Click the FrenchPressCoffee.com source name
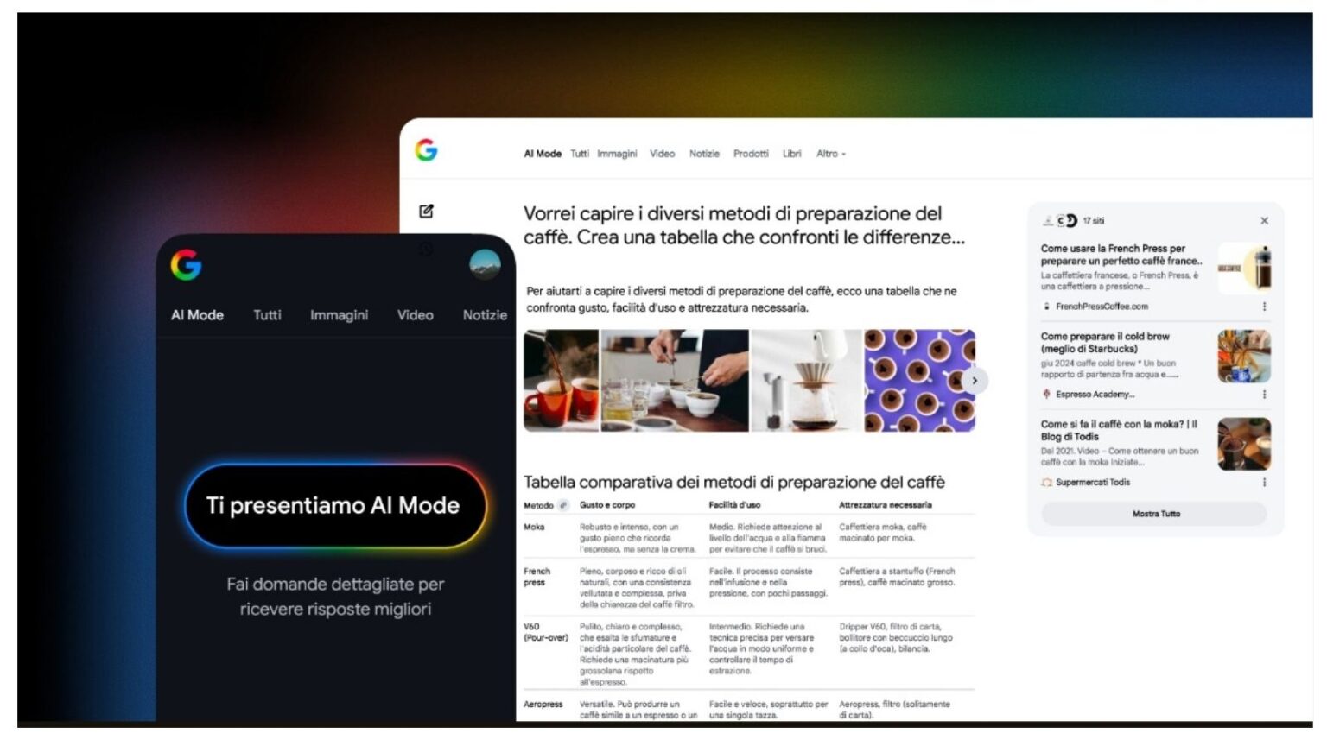Viewport: 1327px width, 746px height. [x=1102, y=307]
